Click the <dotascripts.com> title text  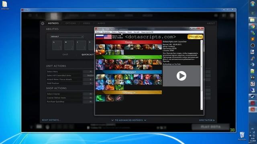click(x=150, y=37)
